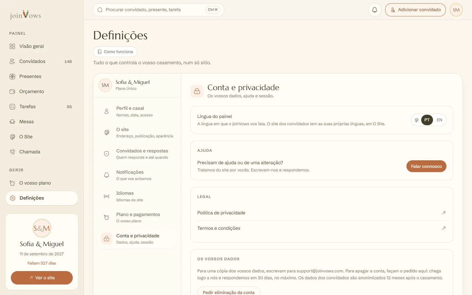The height and width of the screenshot is (295, 472).
Task: Click the lock icon beside Conta e privacidade heading
Action: tap(197, 91)
